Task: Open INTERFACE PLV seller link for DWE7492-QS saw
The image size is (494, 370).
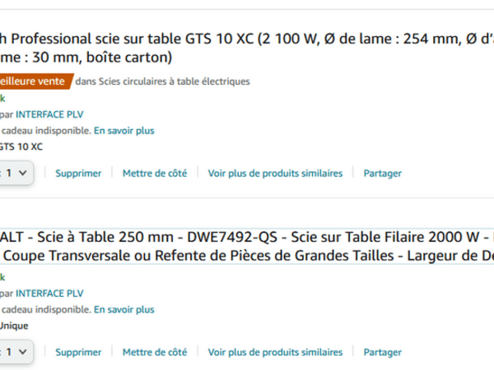Action: tap(49, 294)
